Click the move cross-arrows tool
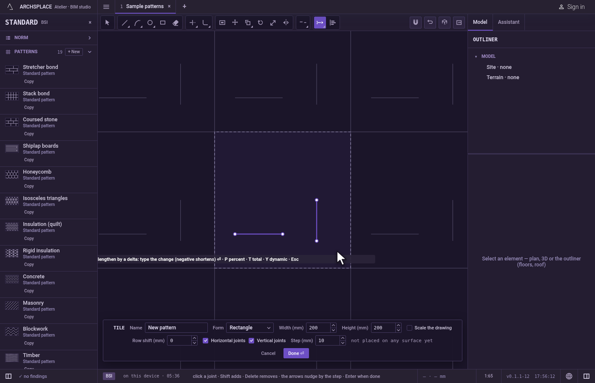 point(235,23)
